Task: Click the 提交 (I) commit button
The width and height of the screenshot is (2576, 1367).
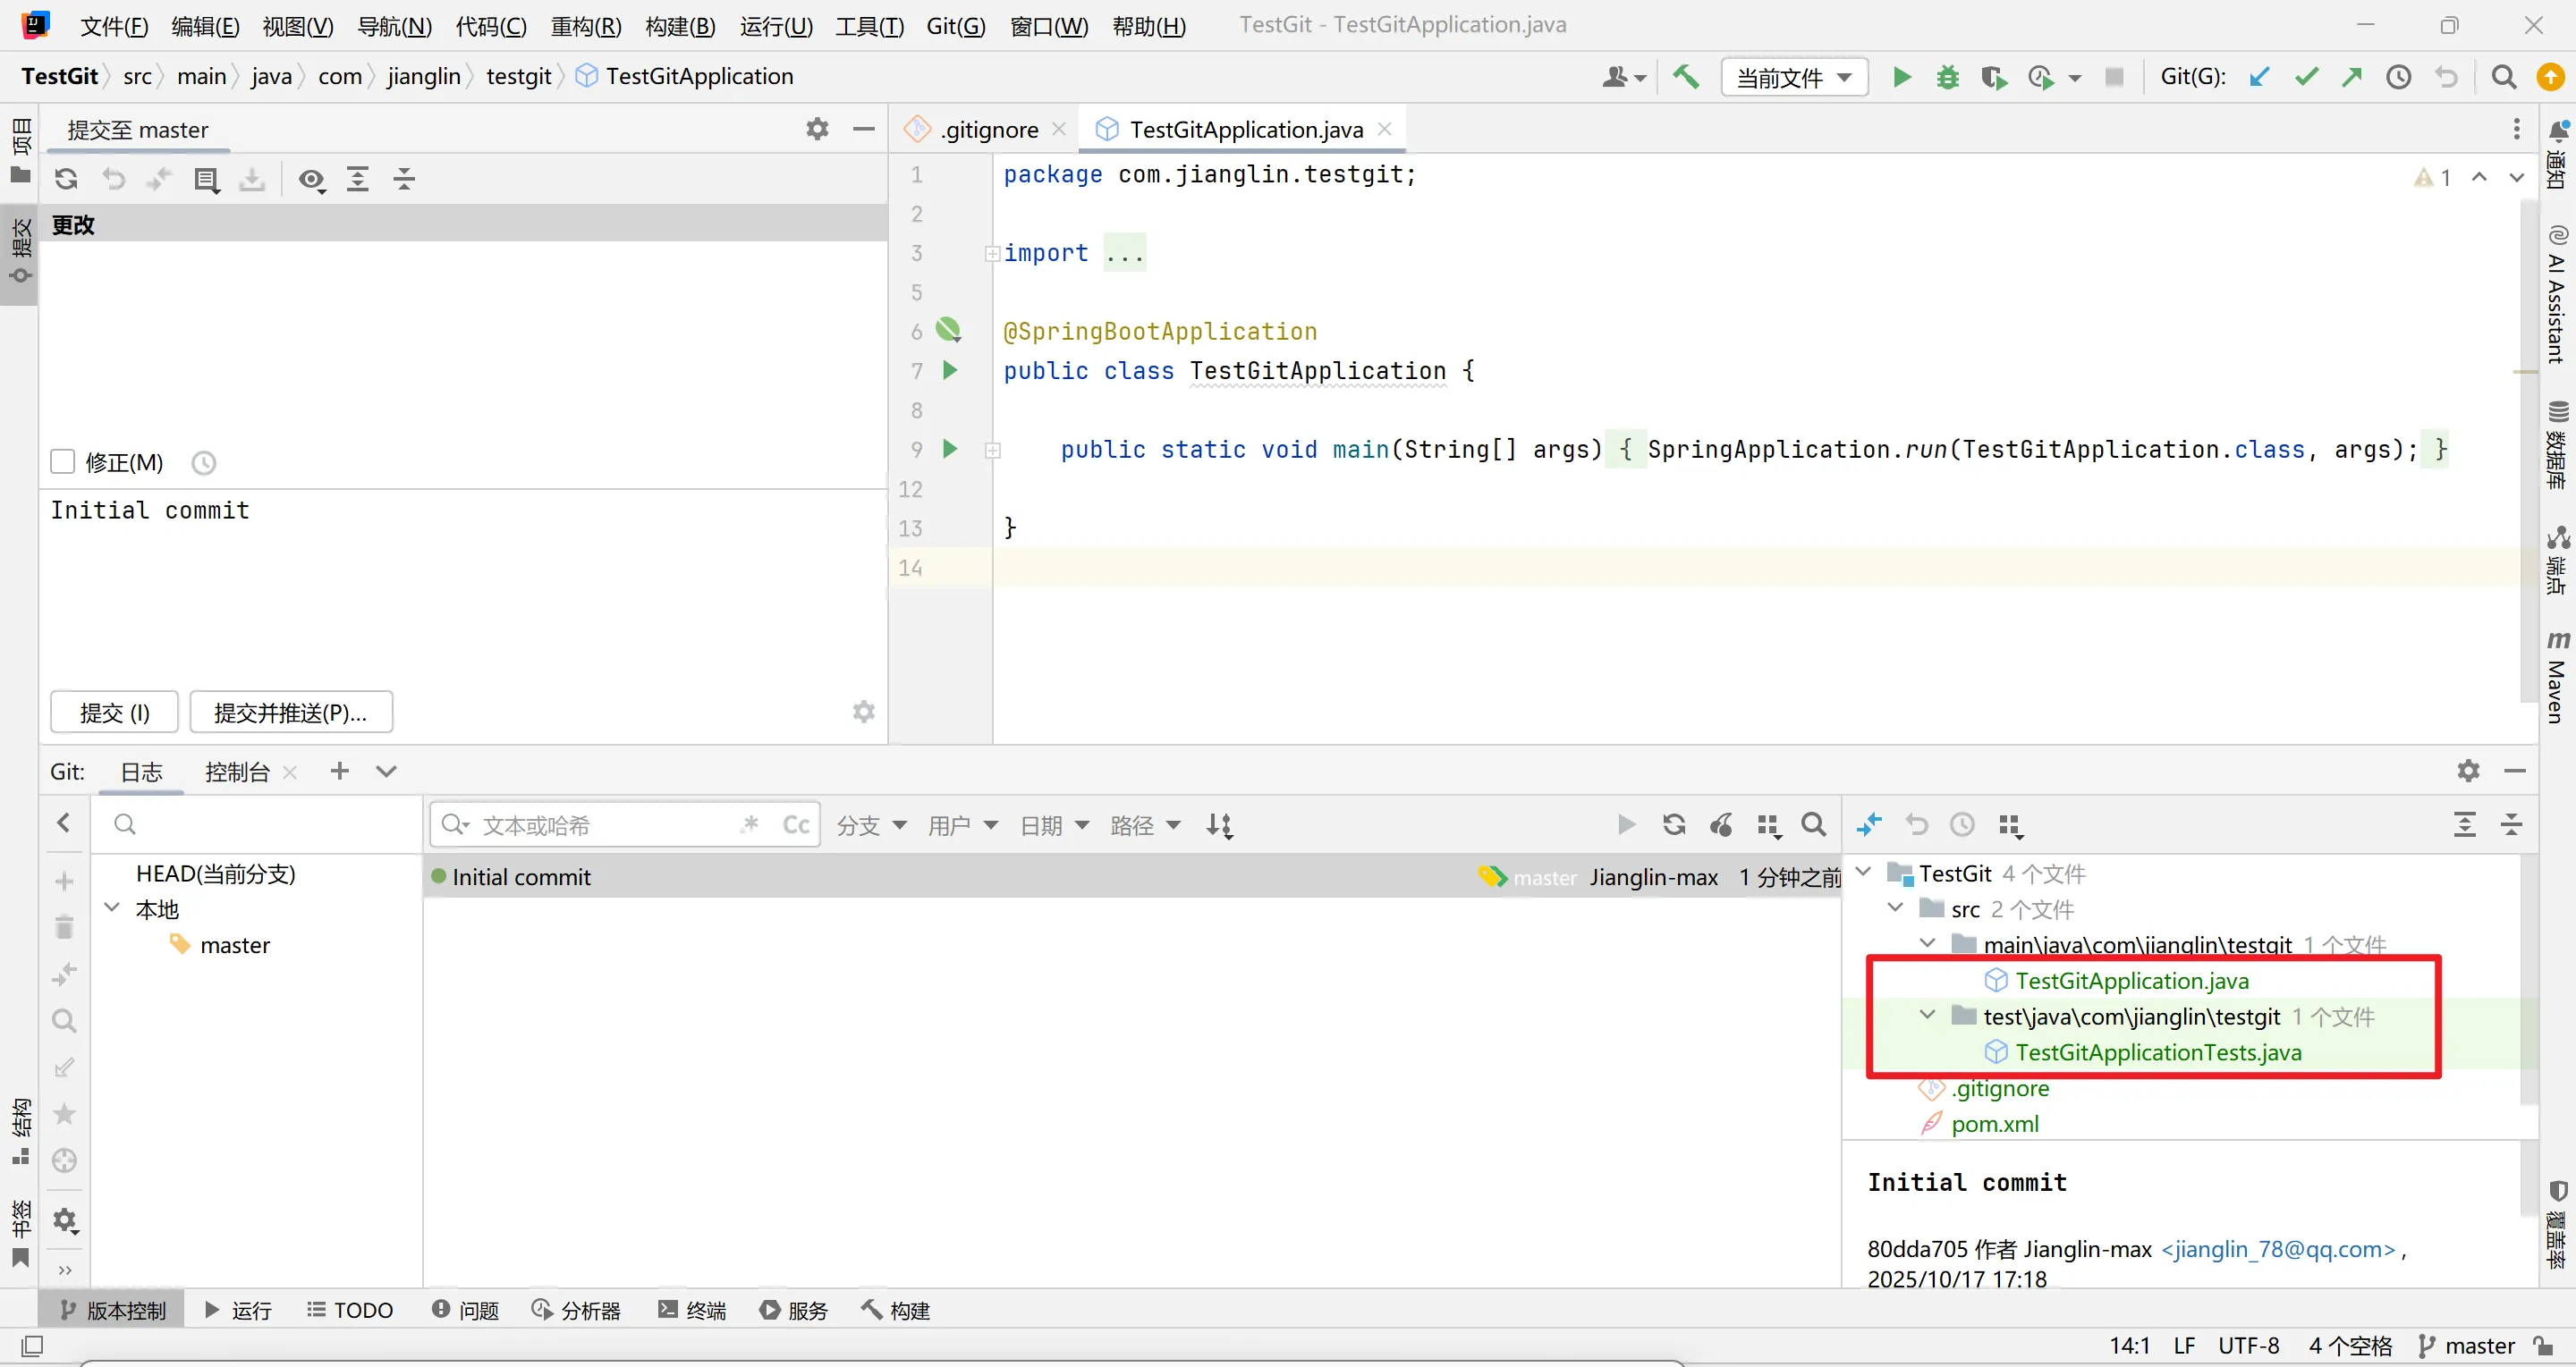Action: pos(114,713)
